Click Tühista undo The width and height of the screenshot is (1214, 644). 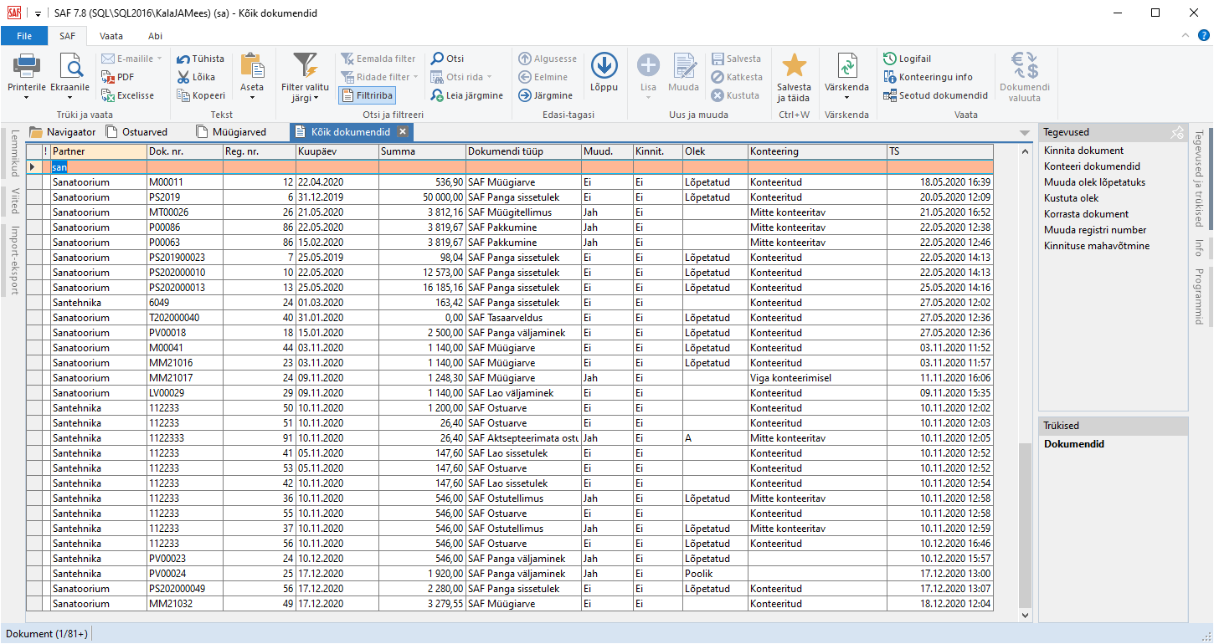pos(200,59)
